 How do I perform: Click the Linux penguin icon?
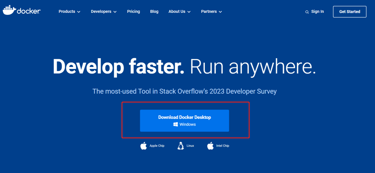coord(181,146)
